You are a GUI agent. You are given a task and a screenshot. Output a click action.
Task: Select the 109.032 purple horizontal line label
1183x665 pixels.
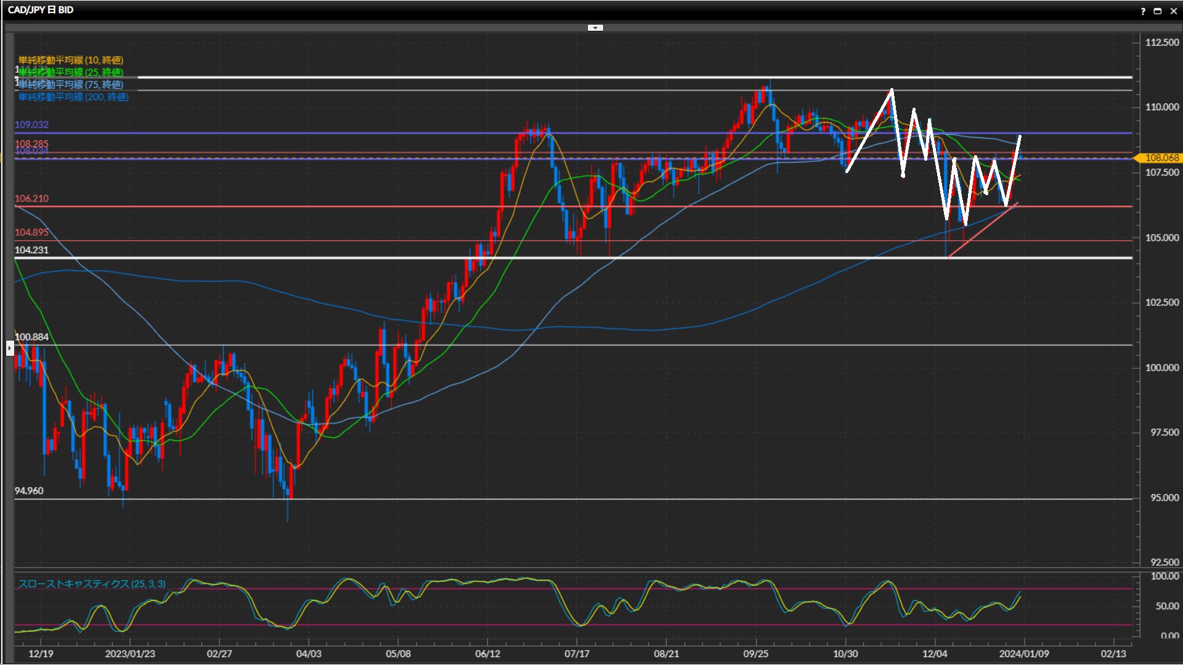(x=31, y=124)
